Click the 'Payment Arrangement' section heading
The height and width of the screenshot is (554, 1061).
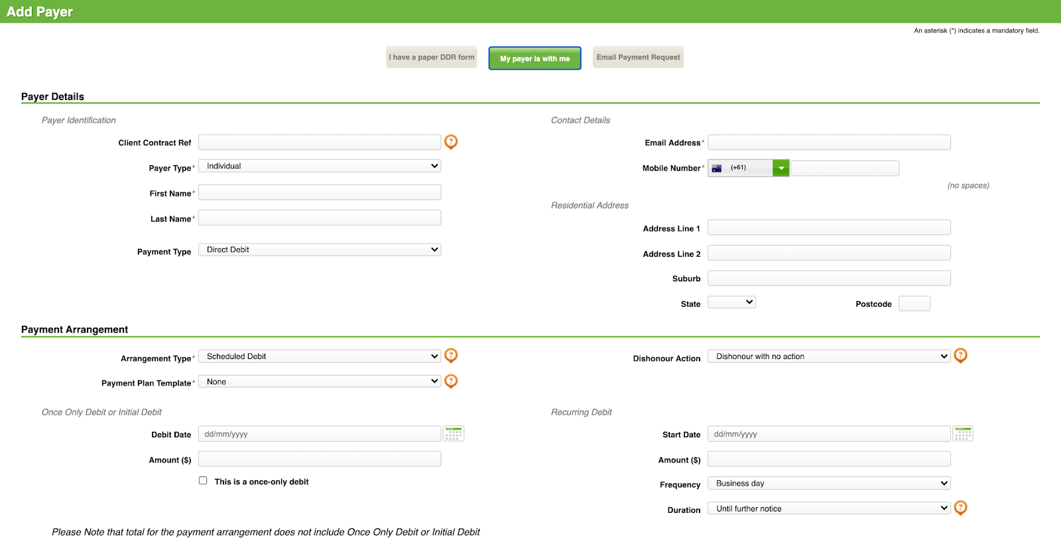tap(74, 329)
